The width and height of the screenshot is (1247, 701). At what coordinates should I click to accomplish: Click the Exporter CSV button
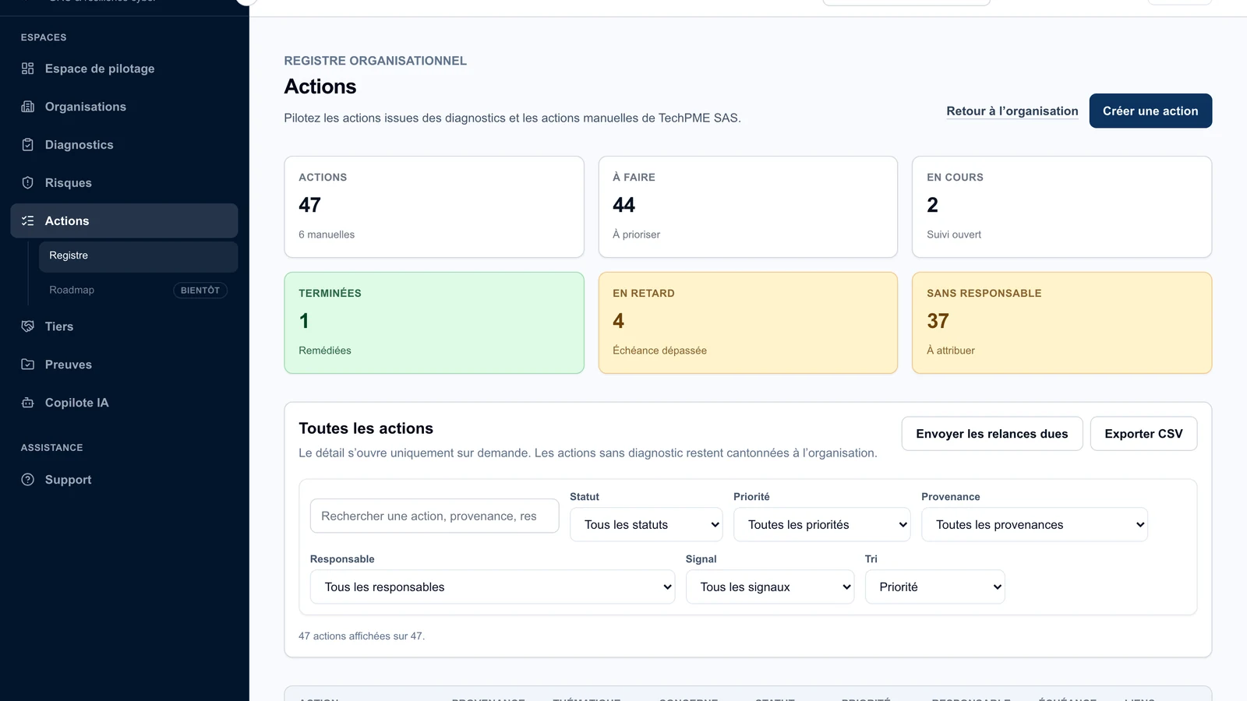(1143, 434)
